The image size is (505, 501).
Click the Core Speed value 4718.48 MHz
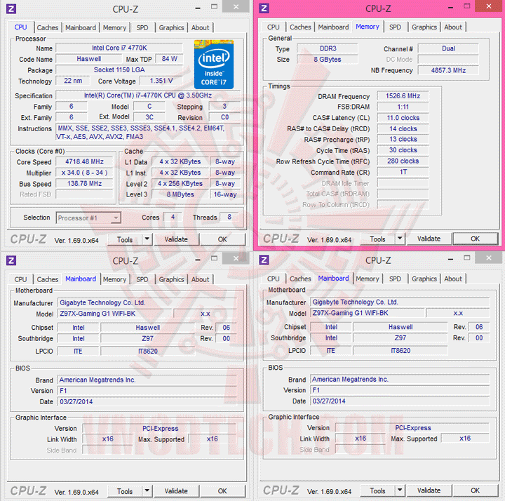tap(85, 162)
